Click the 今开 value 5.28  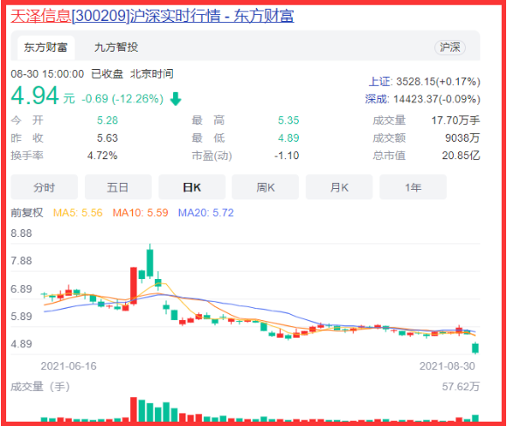coord(108,121)
